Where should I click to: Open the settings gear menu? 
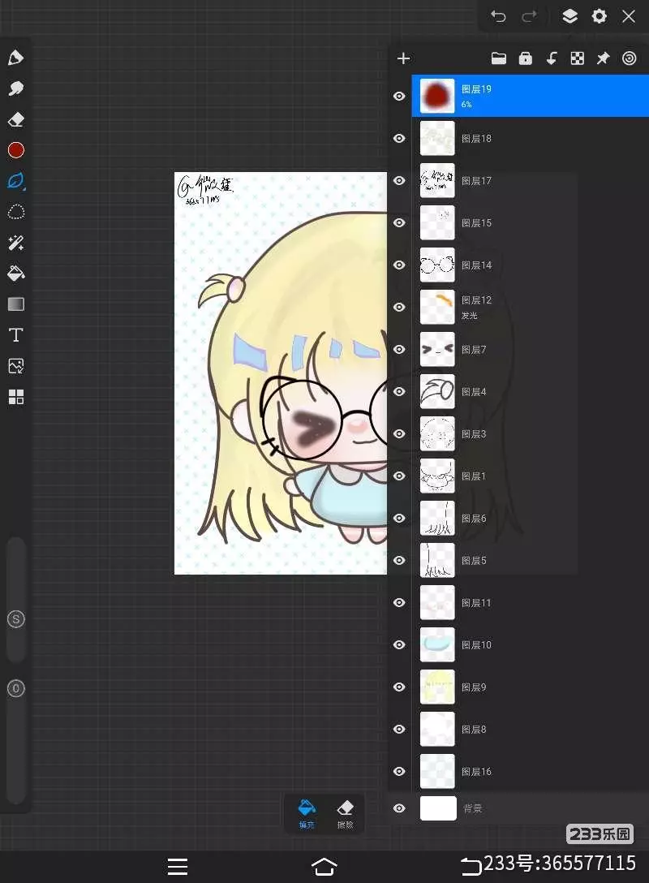tap(600, 16)
